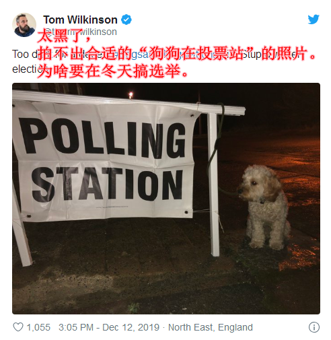The height and width of the screenshot is (340, 331).
Task: Click the red Chinese translation overlay text
Action: 177,54
